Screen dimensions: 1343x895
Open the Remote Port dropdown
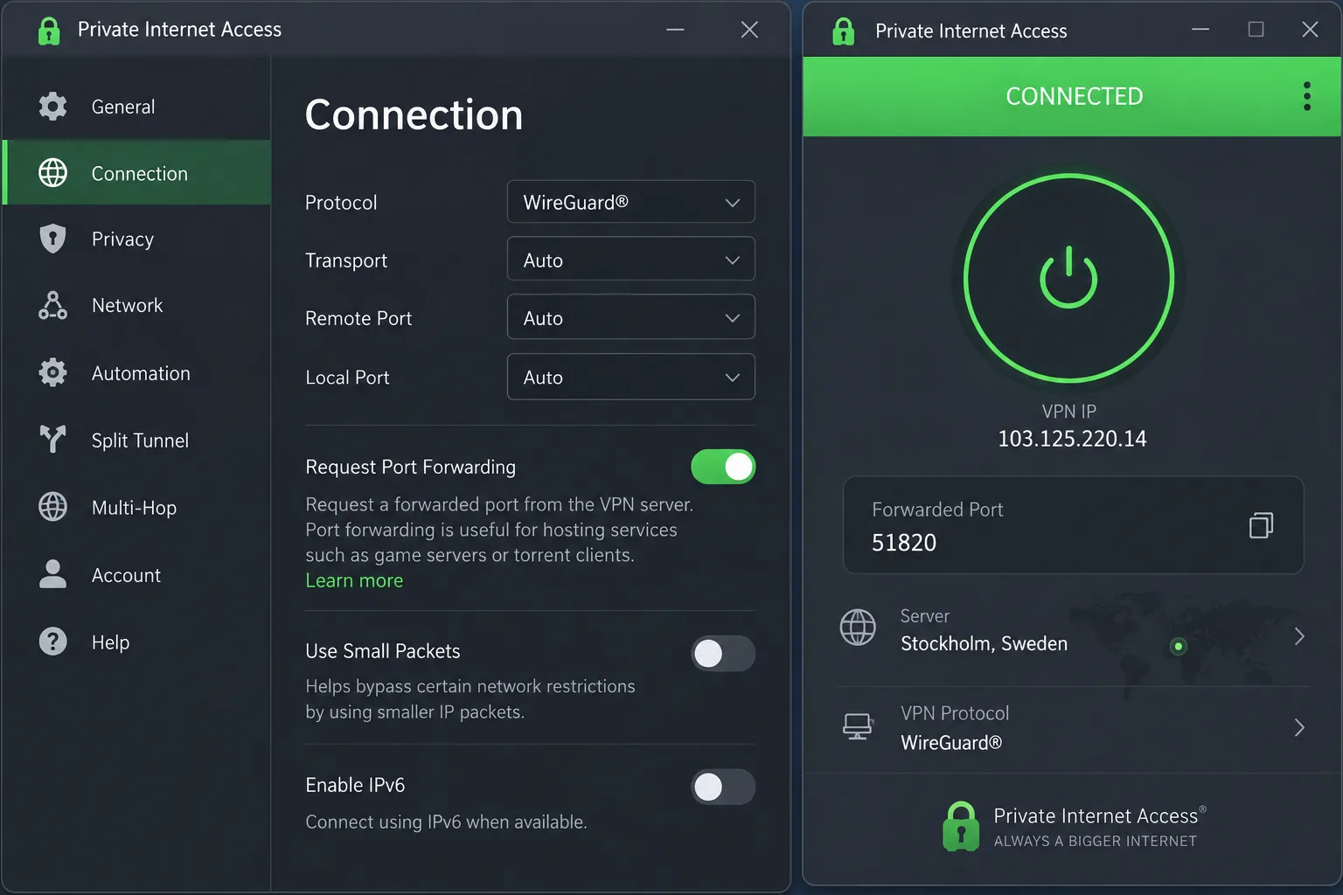[631, 317]
